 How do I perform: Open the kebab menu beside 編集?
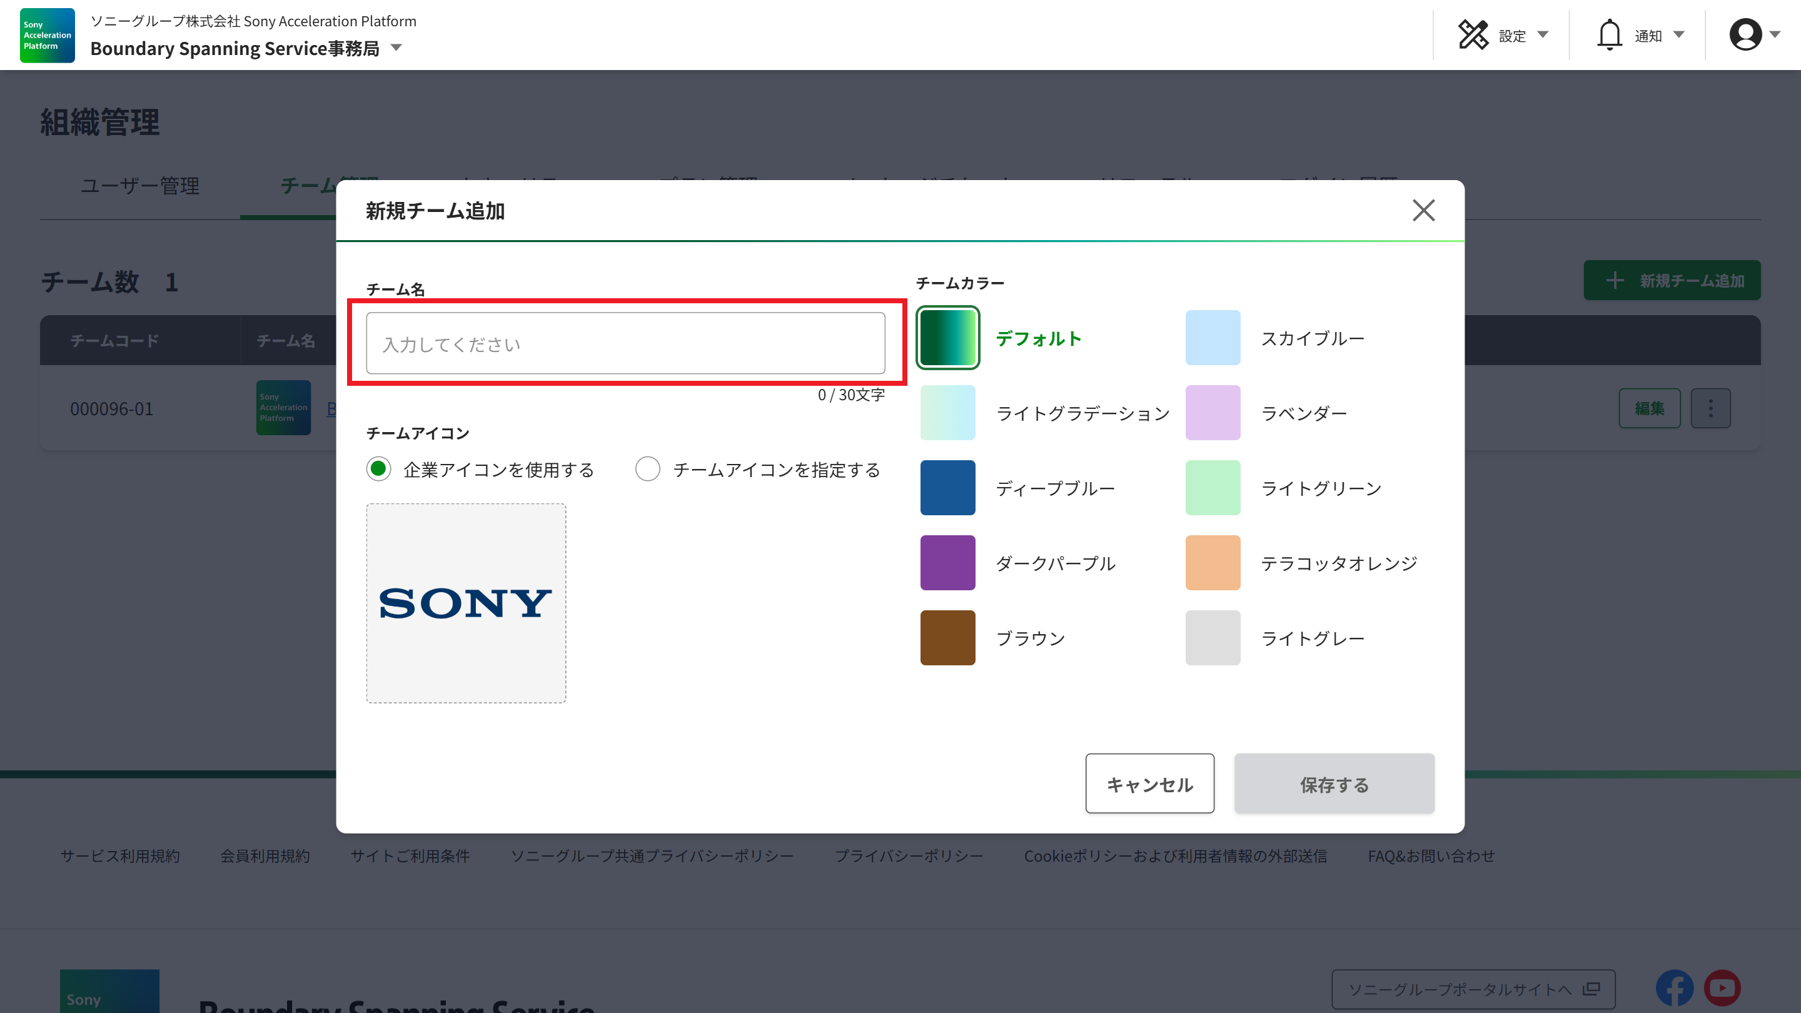point(1710,408)
